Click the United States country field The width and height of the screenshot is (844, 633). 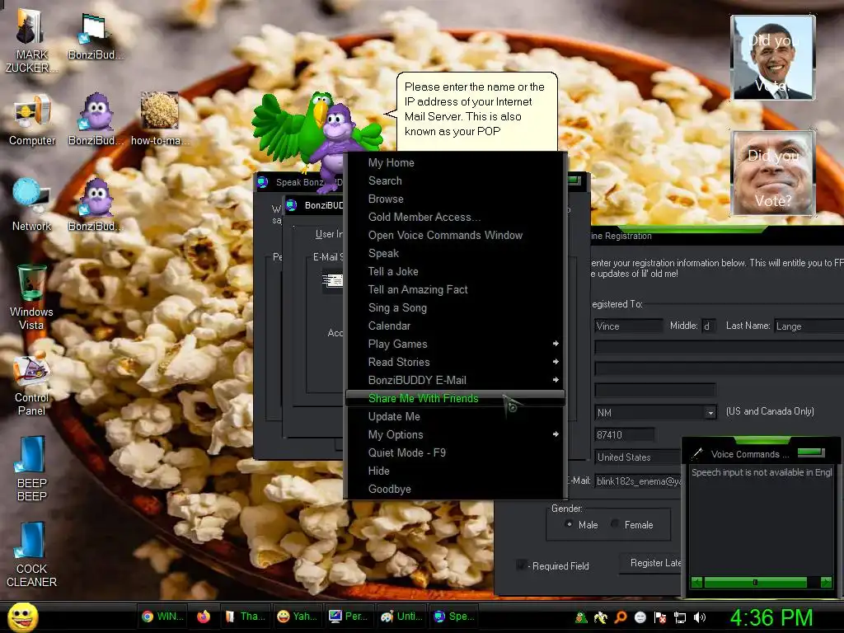click(639, 457)
